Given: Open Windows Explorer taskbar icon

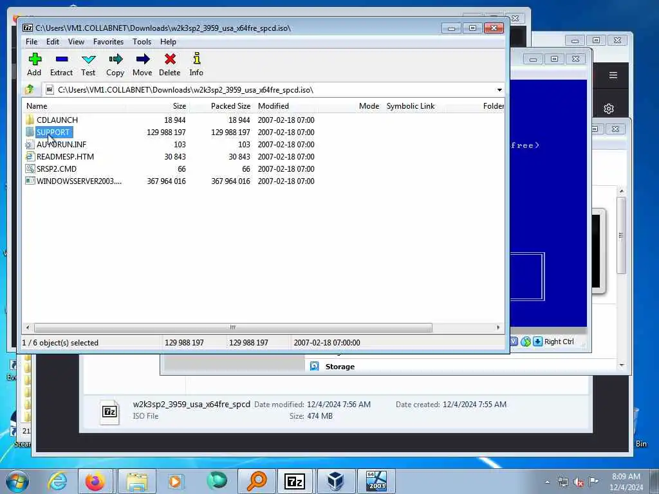Looking at the screenshot, I should tap(137, 481).
